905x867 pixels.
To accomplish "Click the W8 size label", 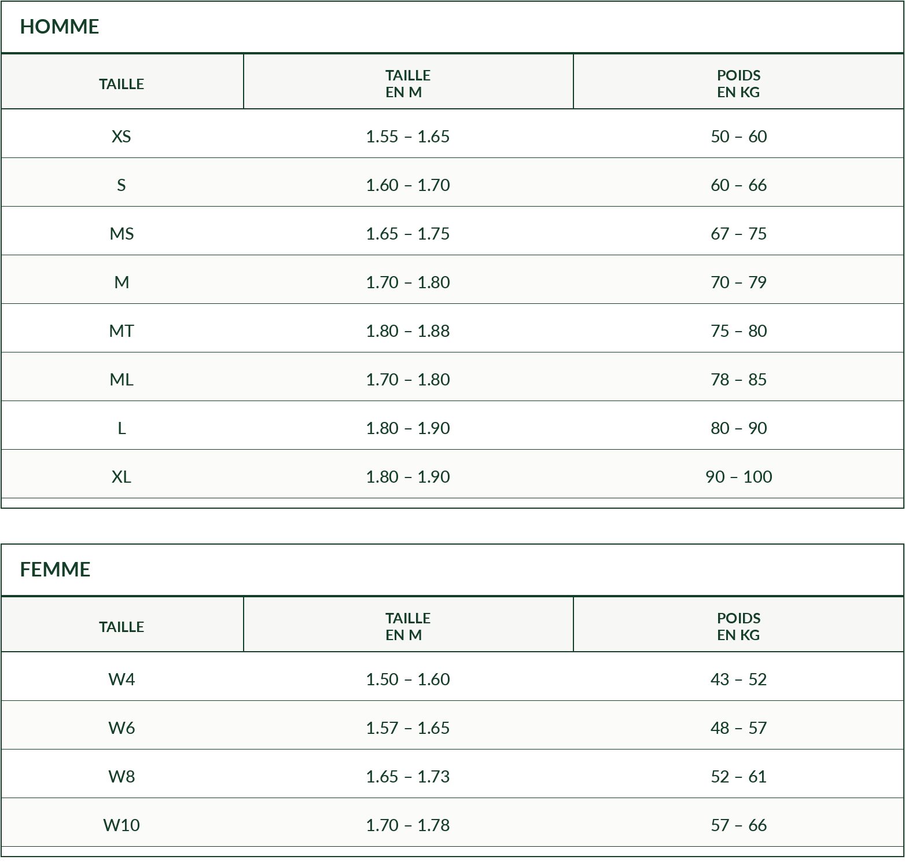I will [122, 777].
